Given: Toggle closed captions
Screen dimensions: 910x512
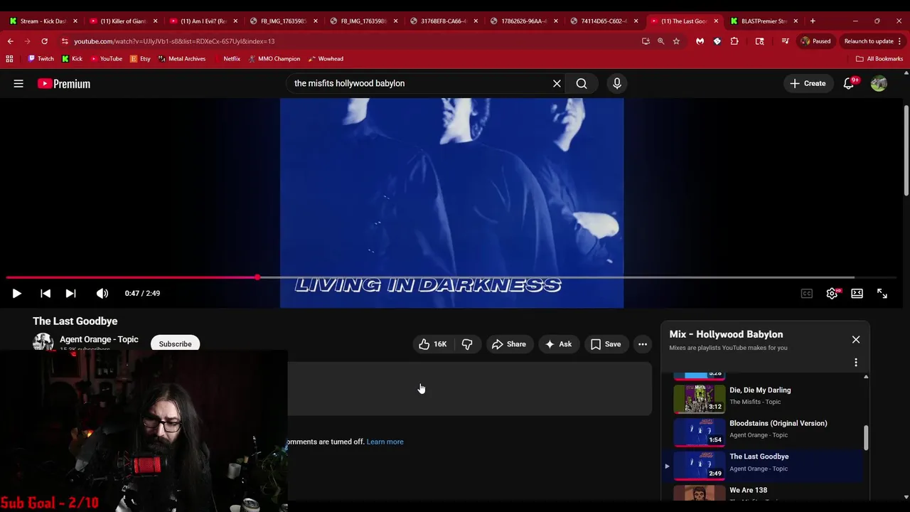Looking at the screenshot, I should click(x=806, y=294).
